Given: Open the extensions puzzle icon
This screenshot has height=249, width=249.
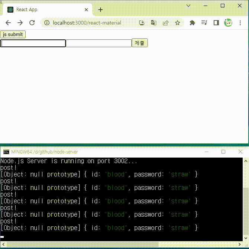Looking at the screenshot, I should pos(192,23).
